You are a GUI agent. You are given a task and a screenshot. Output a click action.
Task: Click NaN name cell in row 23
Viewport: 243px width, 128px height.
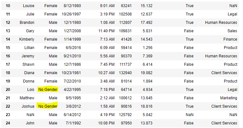30,115
